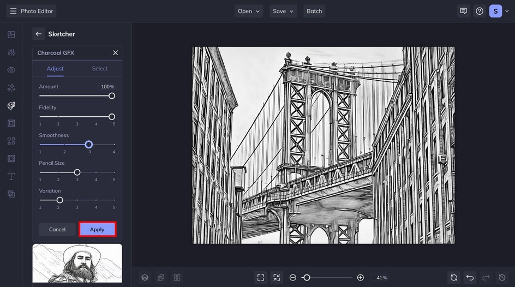Open the feedback comments icon

click(463, 11)
